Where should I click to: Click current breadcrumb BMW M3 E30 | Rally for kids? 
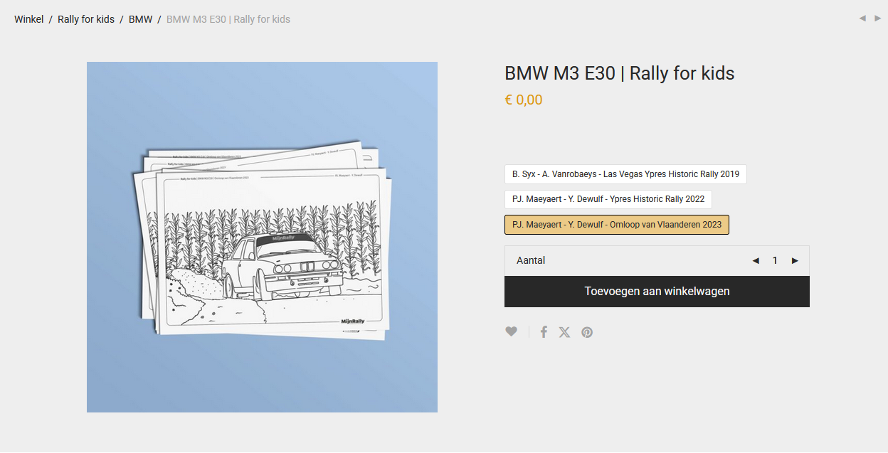(228, 19)
